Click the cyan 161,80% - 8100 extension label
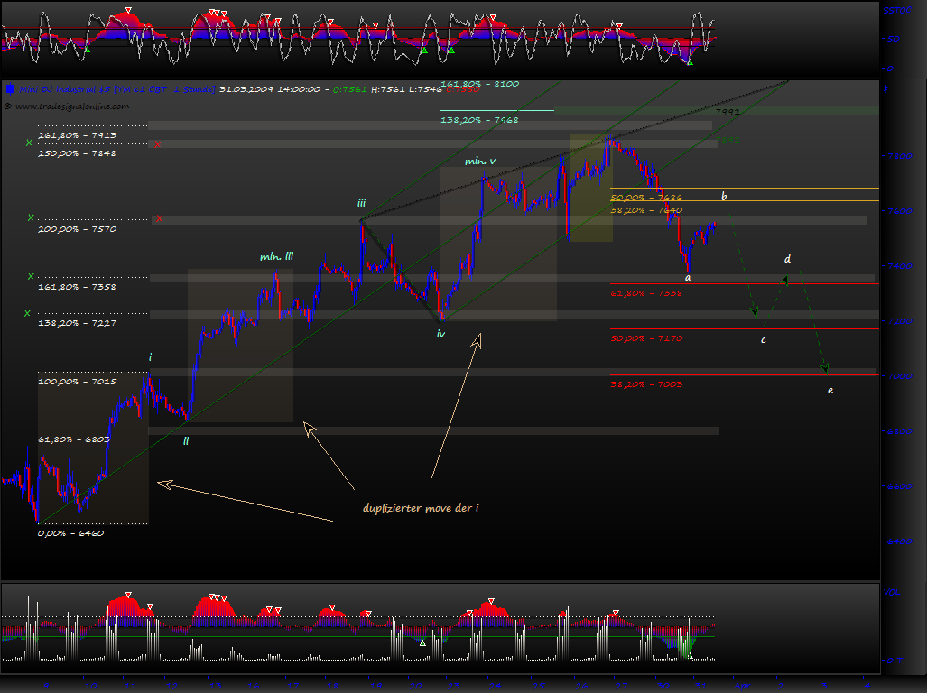The height and width of the screenshot is (693, 927). pyautogui.click(x=479, y=84)
